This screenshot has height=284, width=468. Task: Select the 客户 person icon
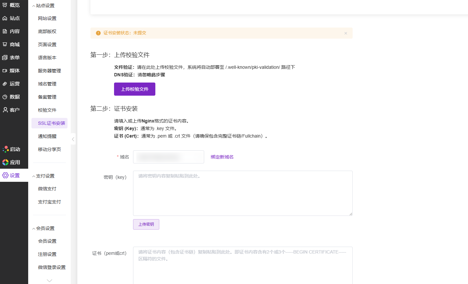pos(5,110)
